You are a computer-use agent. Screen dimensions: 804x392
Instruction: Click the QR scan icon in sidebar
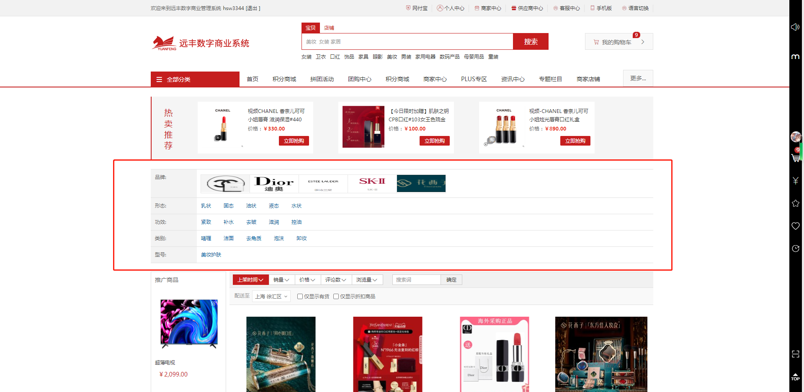pyautogui.click(x=796, y=354)
